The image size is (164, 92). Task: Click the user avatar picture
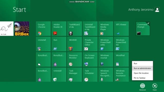click(157, 10)
